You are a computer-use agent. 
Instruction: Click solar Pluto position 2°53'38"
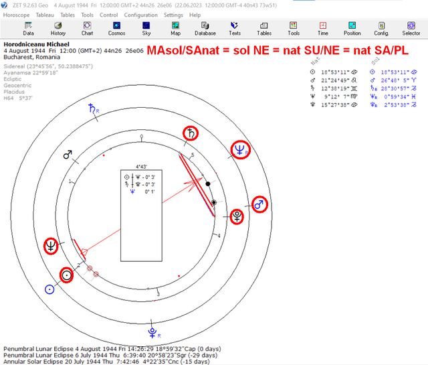pos(397,104)
